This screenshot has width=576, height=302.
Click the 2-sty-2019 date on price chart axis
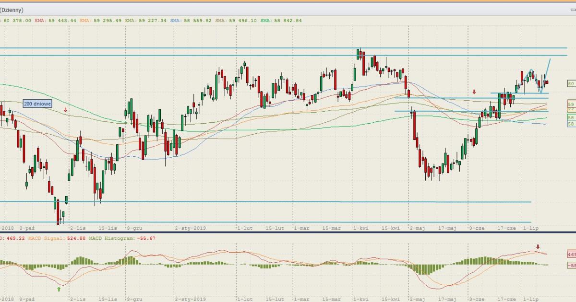(190, 228)
